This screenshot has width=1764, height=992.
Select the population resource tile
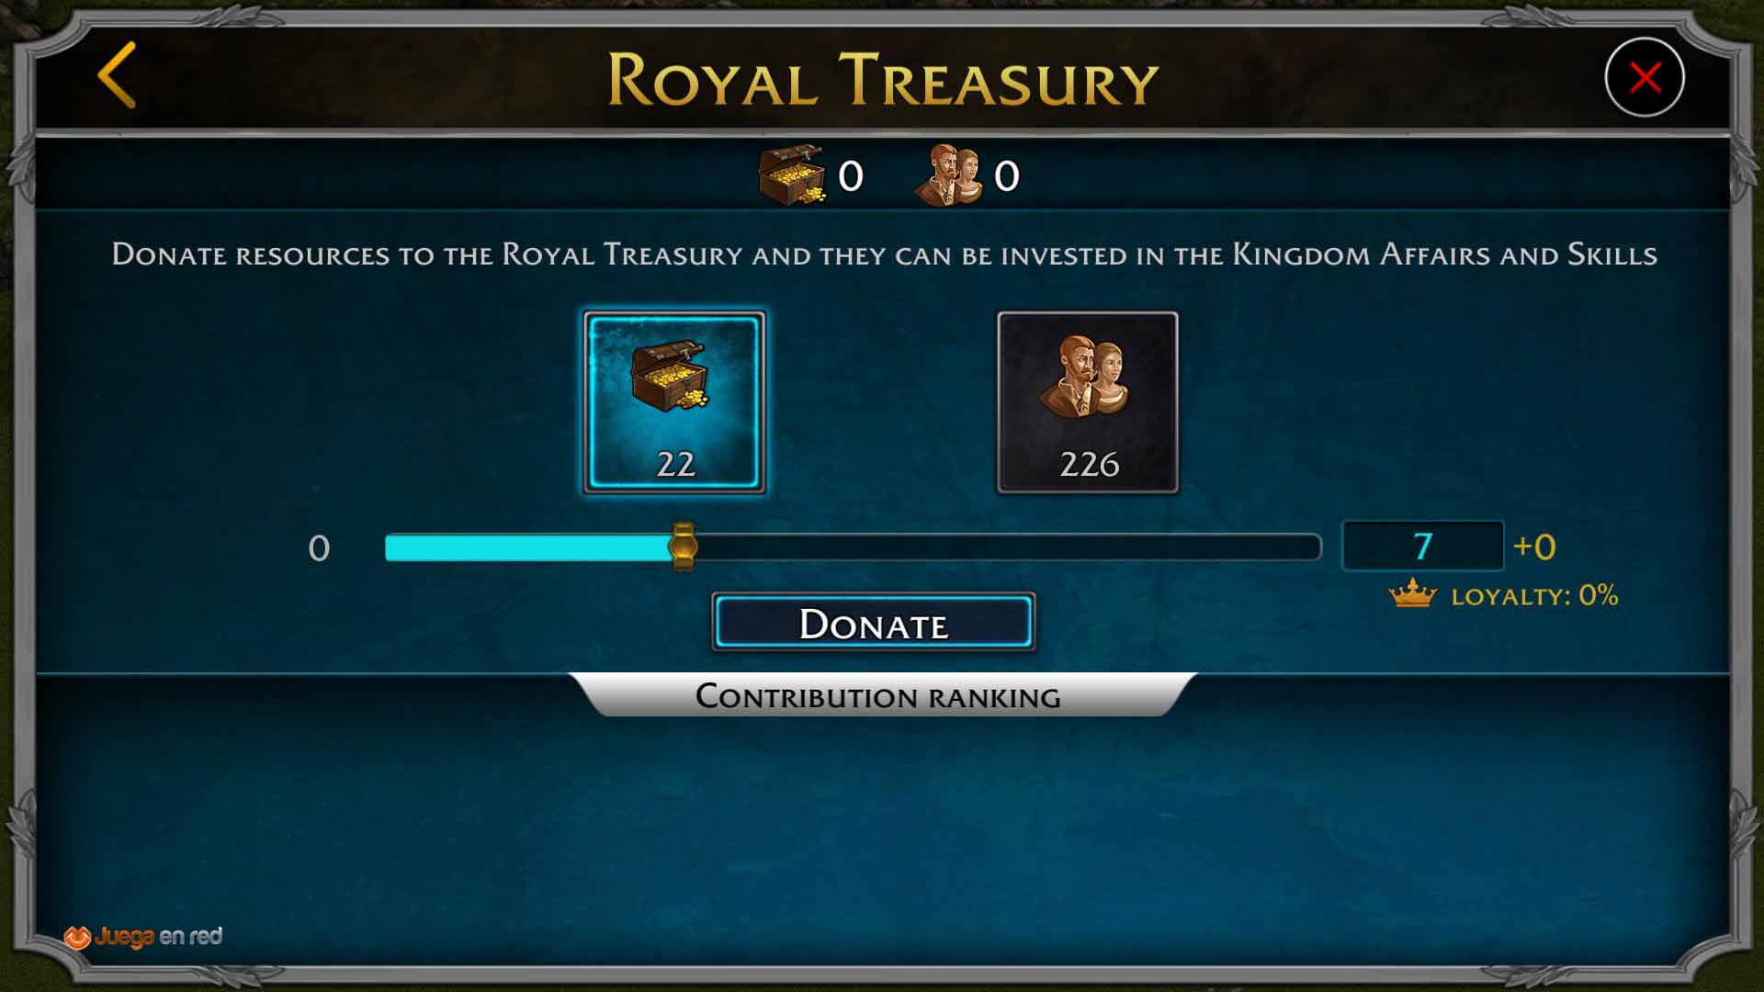(x=1088, y=402)
